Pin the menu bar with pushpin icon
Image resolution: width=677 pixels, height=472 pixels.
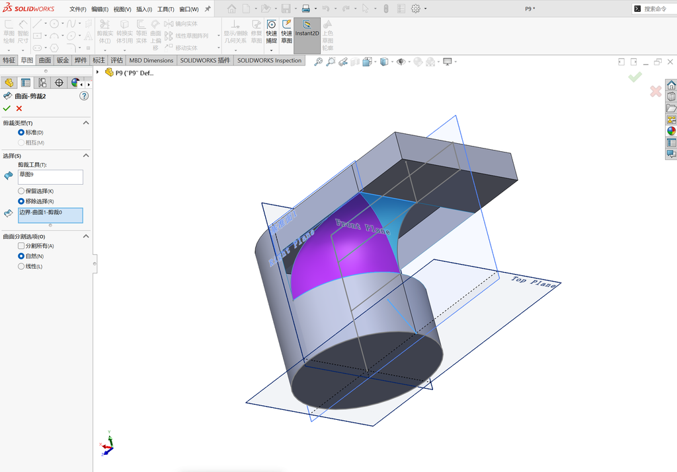point(208,9)
